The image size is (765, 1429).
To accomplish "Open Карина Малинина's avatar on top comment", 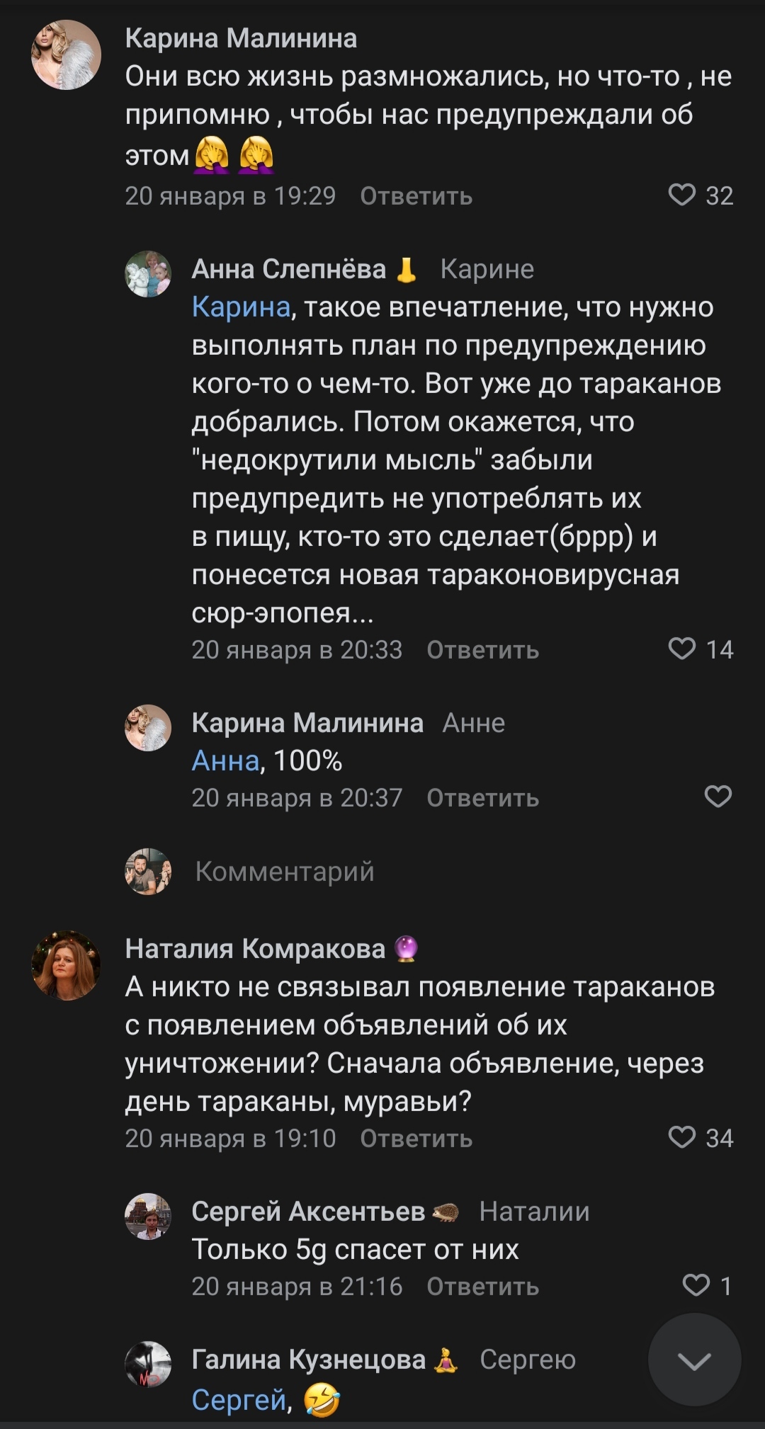I will click(x=67, y=55).
